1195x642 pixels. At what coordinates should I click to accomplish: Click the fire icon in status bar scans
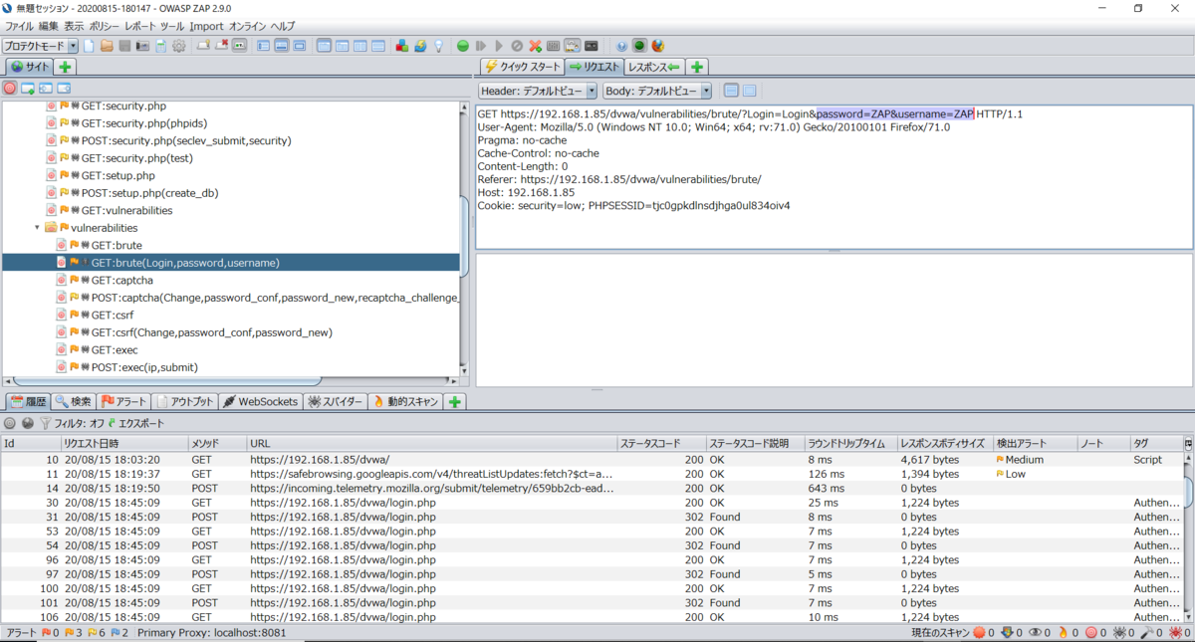tap(1062, 633)
